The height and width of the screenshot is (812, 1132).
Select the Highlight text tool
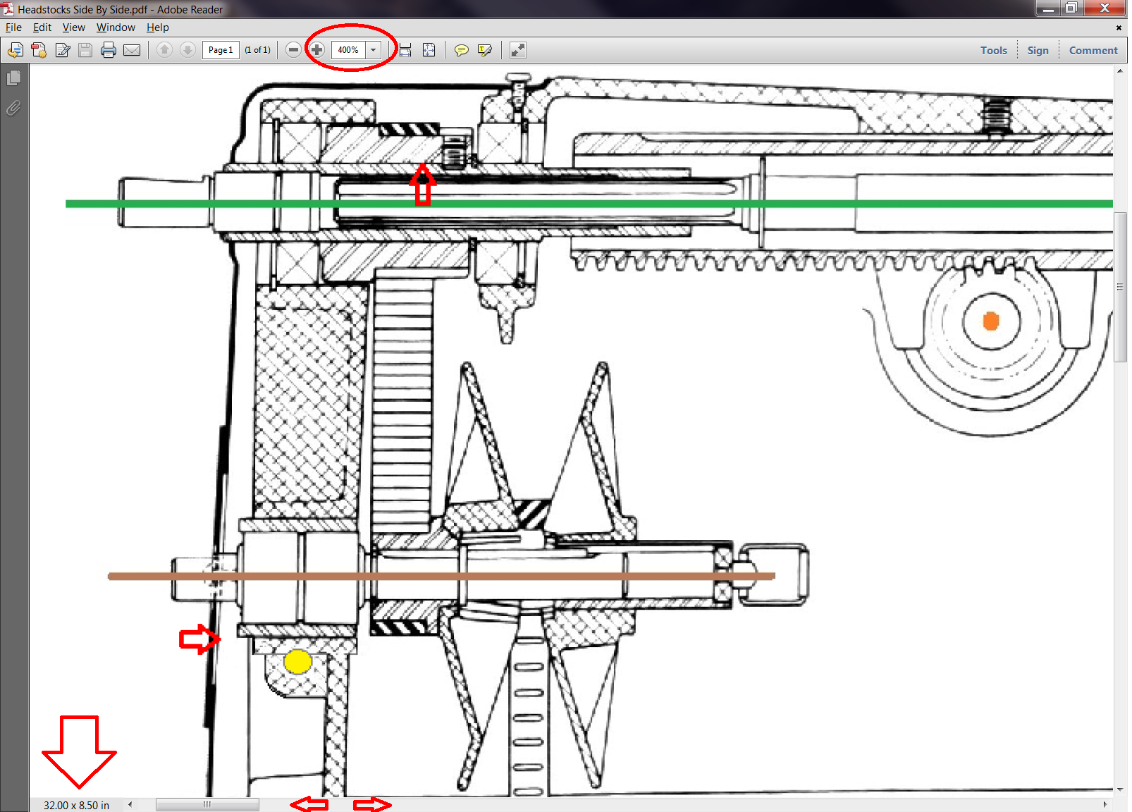click(x=485, y=50)
